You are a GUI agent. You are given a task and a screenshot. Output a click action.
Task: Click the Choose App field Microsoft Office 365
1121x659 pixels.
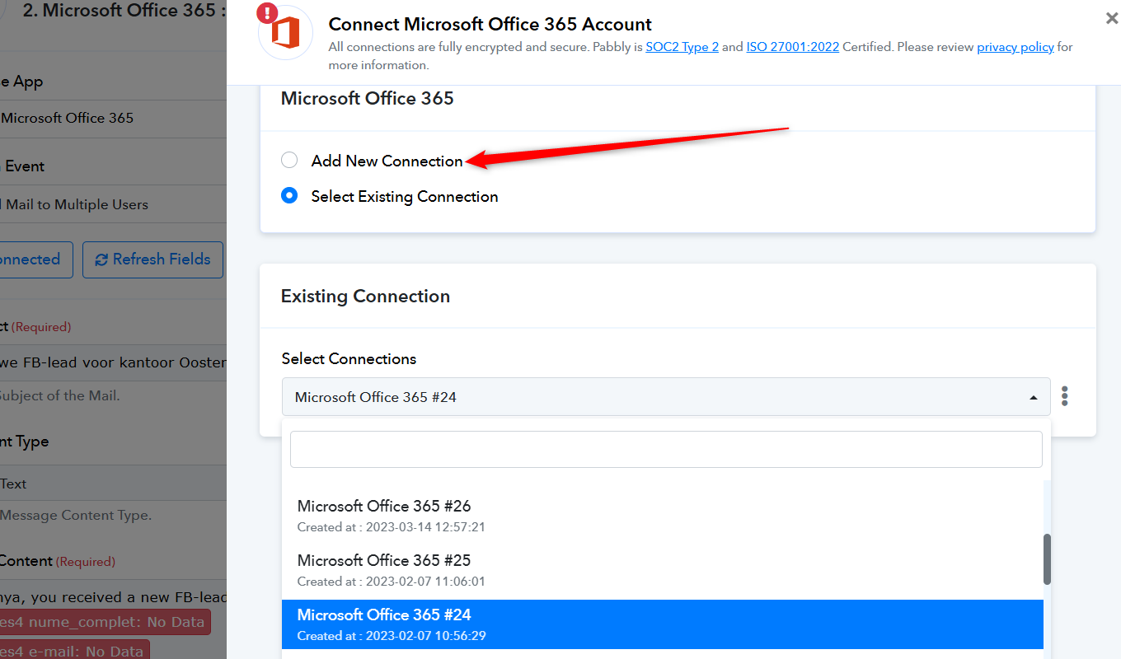pyautogui.click(x=113, y=119)
